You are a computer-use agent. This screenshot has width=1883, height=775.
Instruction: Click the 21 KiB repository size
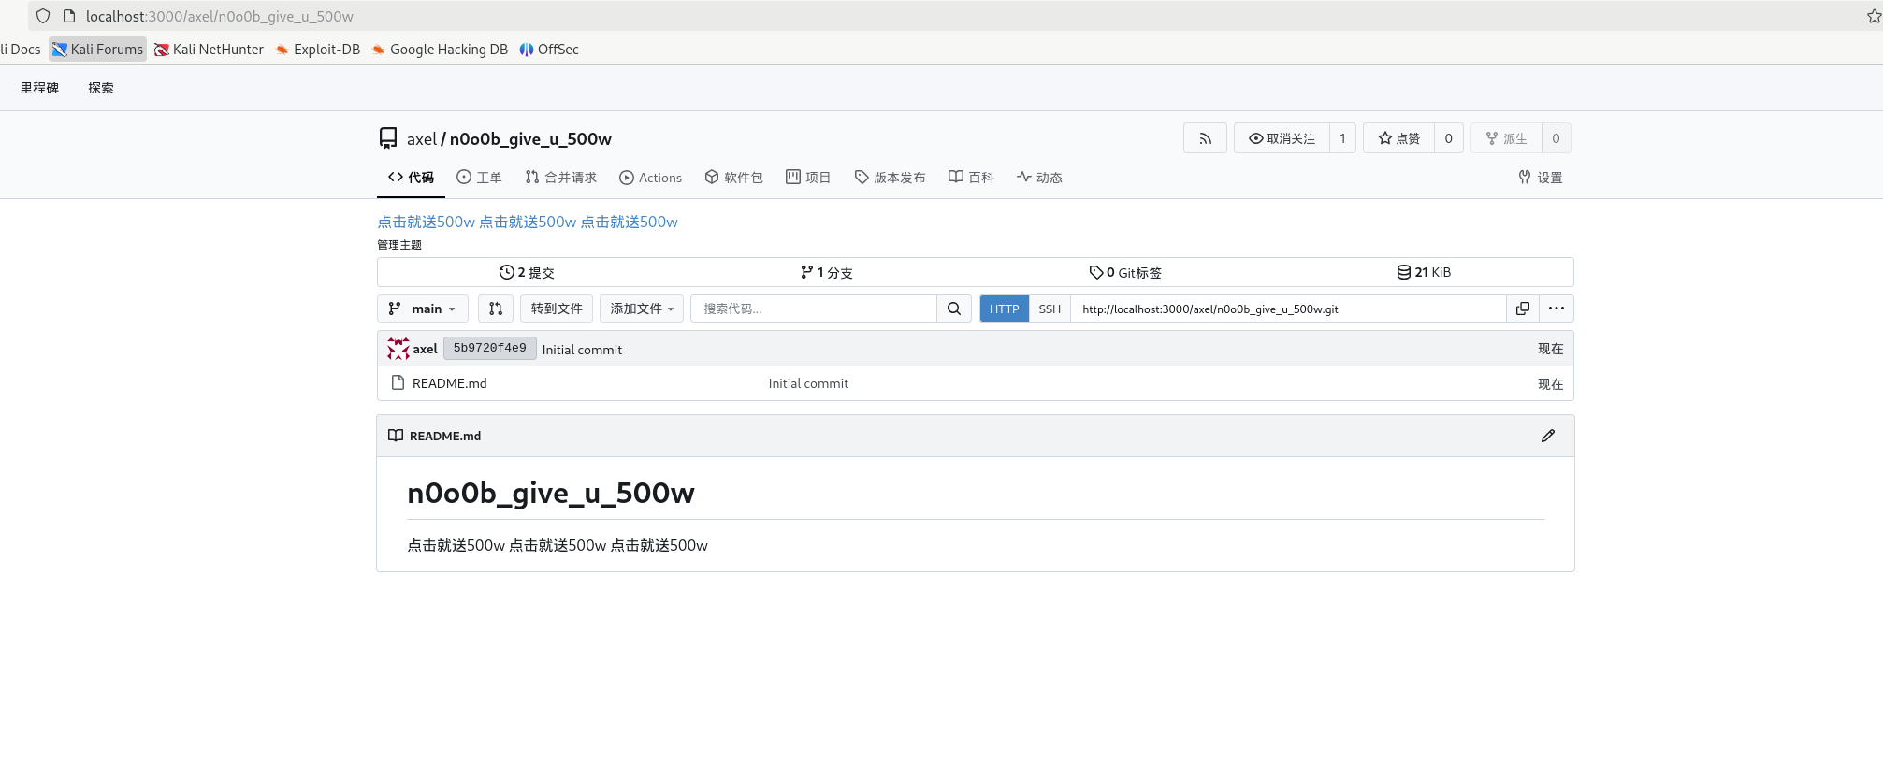point(1424,272)
